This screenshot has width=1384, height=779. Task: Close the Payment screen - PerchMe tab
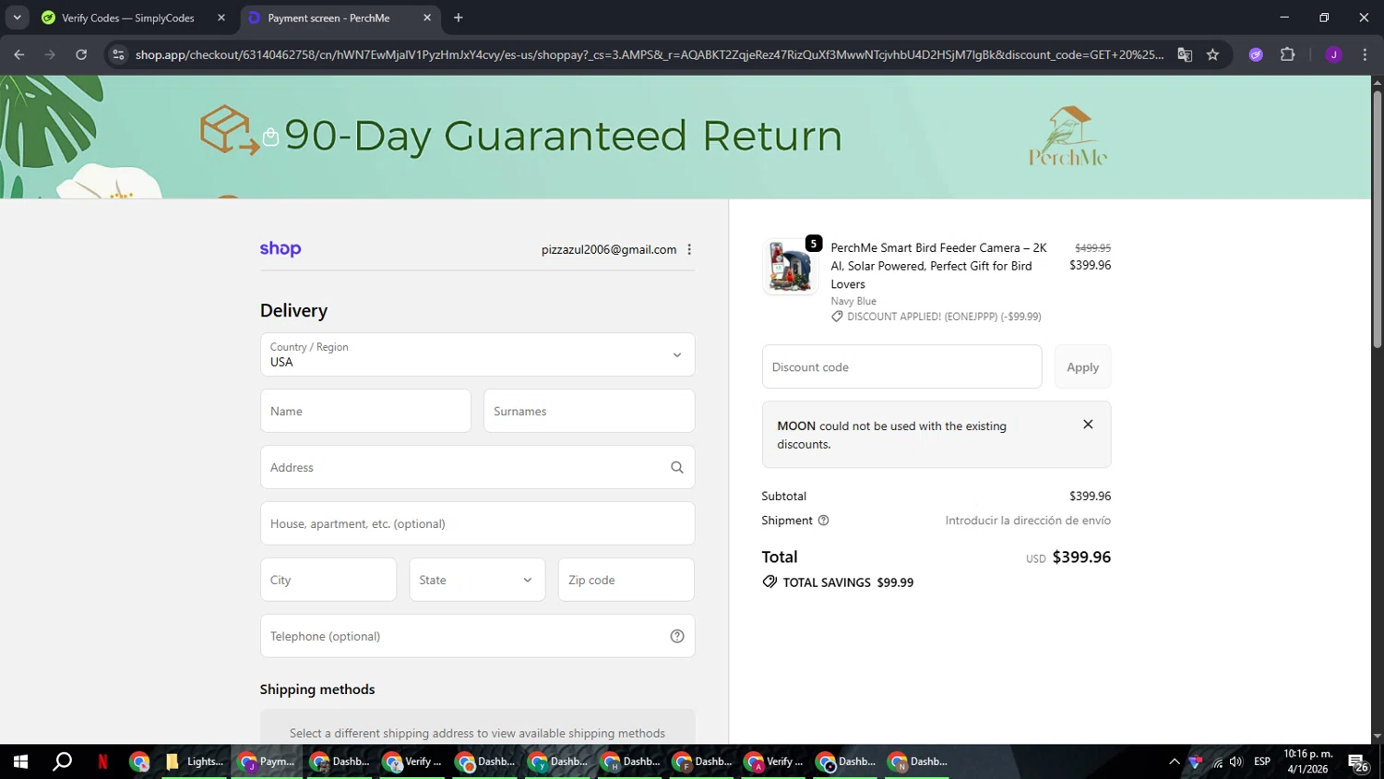pyautogui.click(x=427, y=18)
